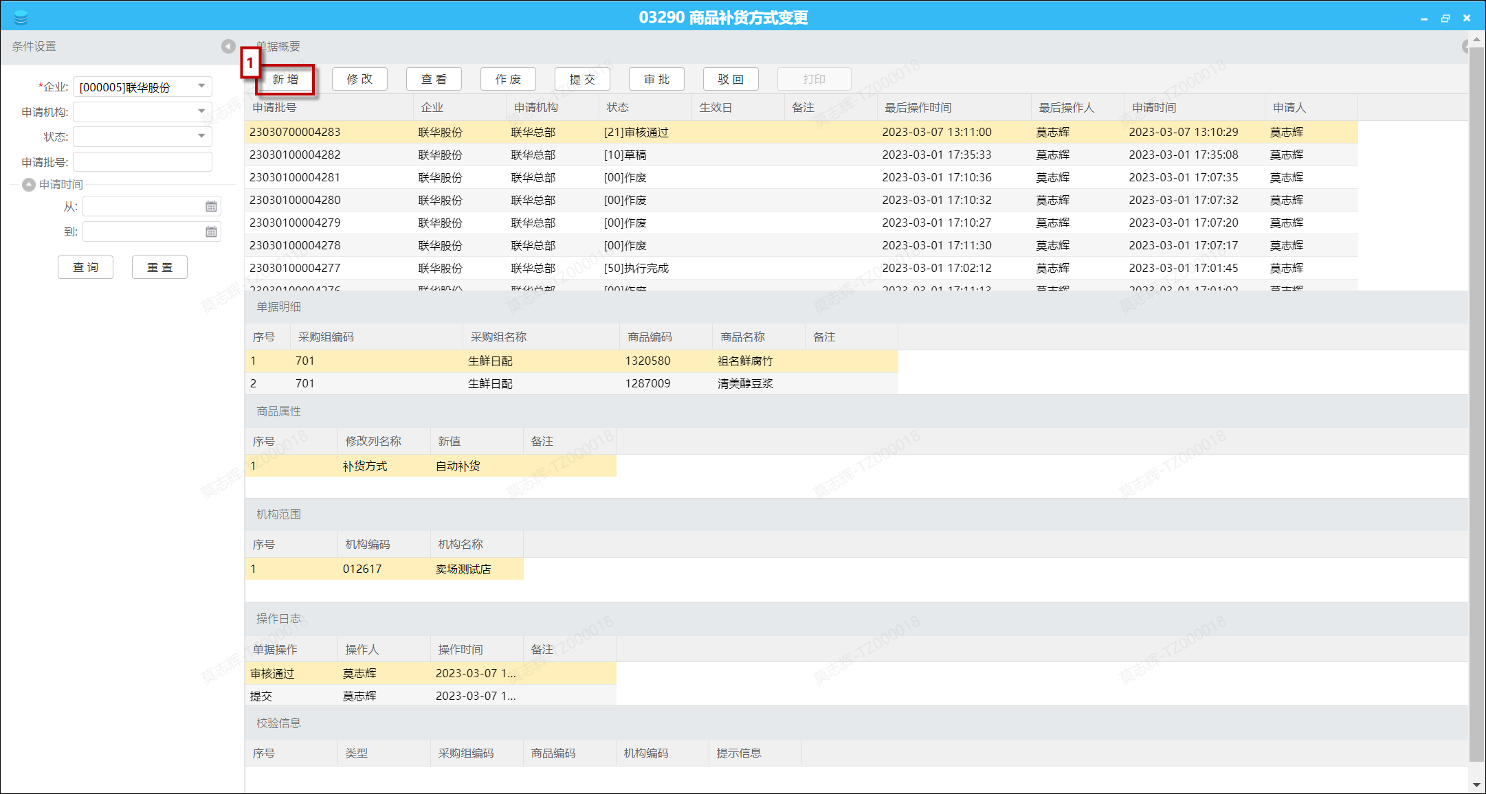This screenshot has height=794, width=1486.
Task: Open calendar picker for 到 date
Action: pyautogui.click(x=211, y=231)
